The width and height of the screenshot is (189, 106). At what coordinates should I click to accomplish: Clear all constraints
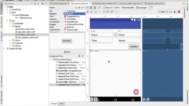[96, 12]
